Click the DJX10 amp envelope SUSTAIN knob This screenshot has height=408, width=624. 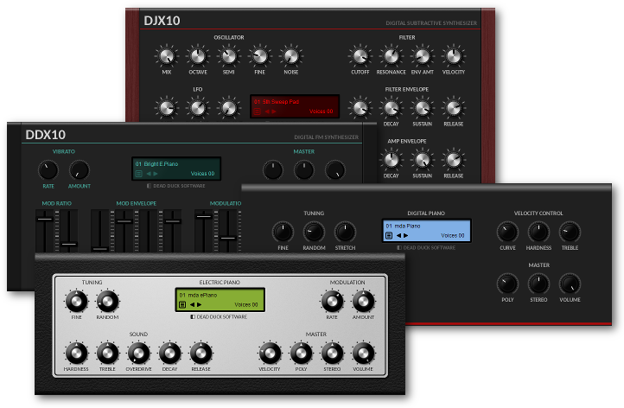(423, 160)
